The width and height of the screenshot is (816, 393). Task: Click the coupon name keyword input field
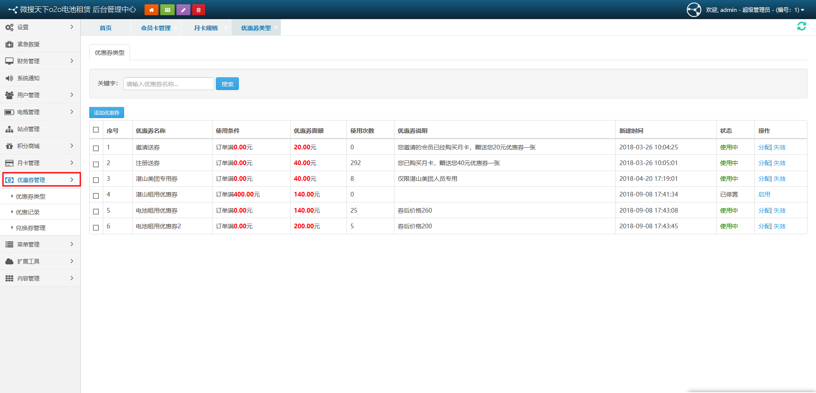coord(168,84)
